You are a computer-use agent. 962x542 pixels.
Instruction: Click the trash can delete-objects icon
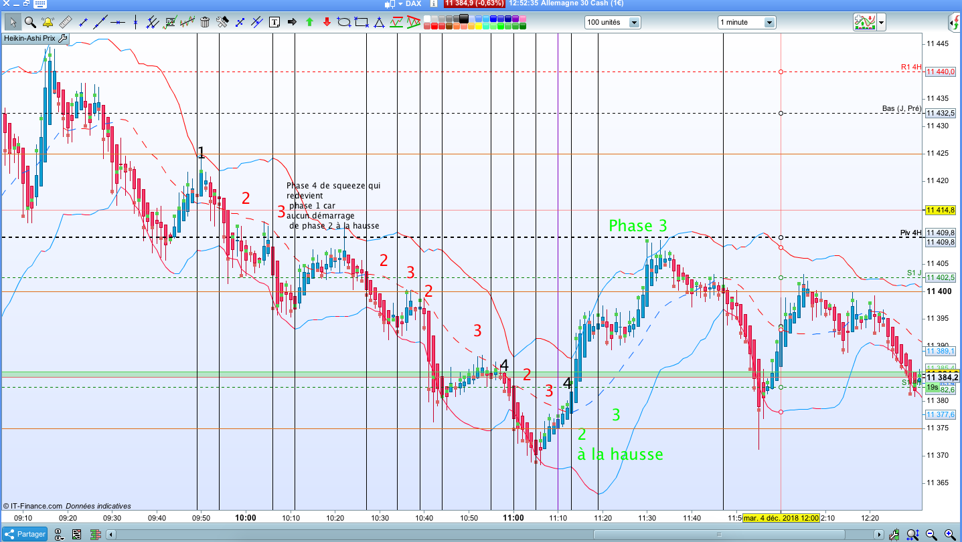[205, 22]
